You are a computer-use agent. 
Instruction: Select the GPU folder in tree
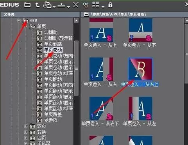pos(34,21)
